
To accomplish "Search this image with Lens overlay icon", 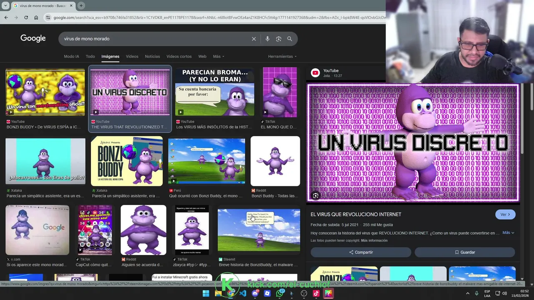I will tap(315, 195).
